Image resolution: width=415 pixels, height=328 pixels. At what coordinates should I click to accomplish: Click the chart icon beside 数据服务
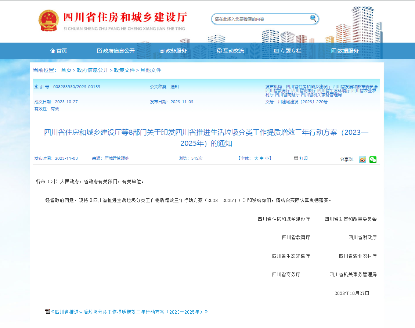click(333, 51)
